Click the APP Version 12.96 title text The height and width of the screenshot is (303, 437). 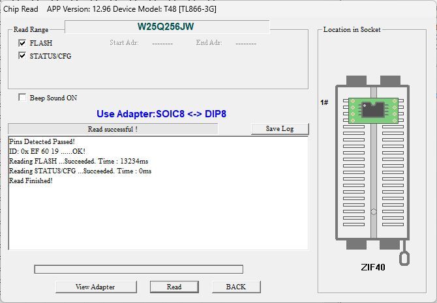79,9
